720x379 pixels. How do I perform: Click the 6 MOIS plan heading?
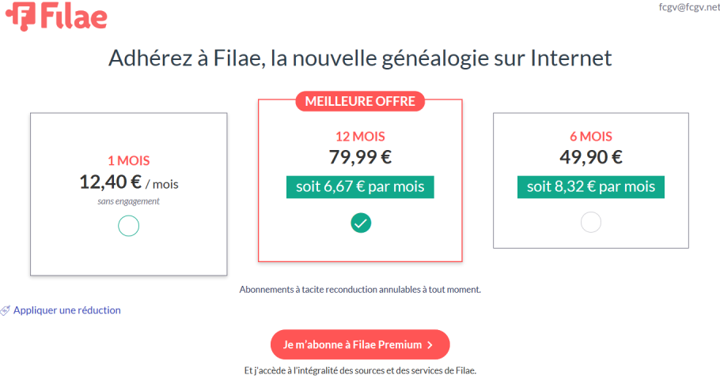(591, 136)
